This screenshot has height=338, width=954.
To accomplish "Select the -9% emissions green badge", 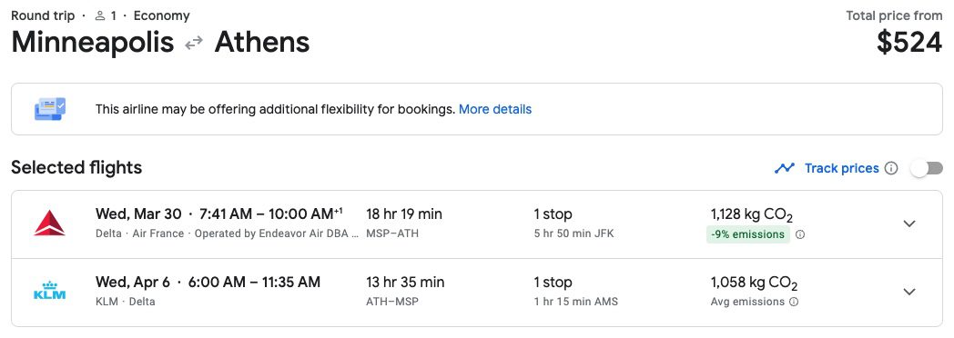I will (x=747, y=234).
